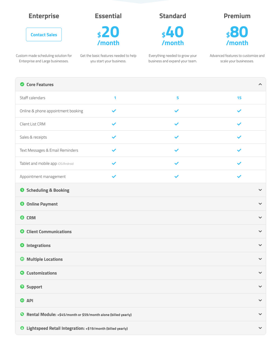Expand the Integrations chevron
Screen dimensions: 279x340
coord(260,245)
